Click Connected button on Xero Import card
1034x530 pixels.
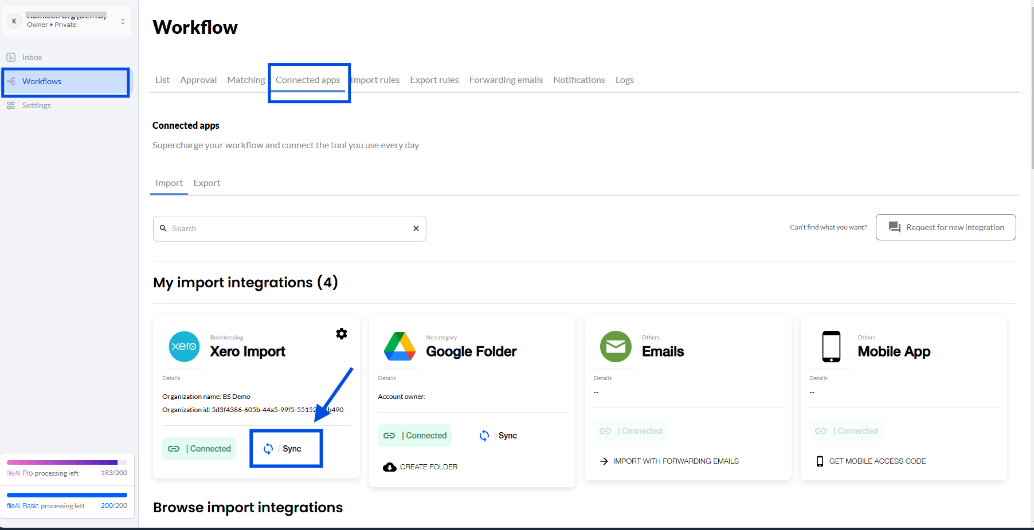click(x=199, y=449)
